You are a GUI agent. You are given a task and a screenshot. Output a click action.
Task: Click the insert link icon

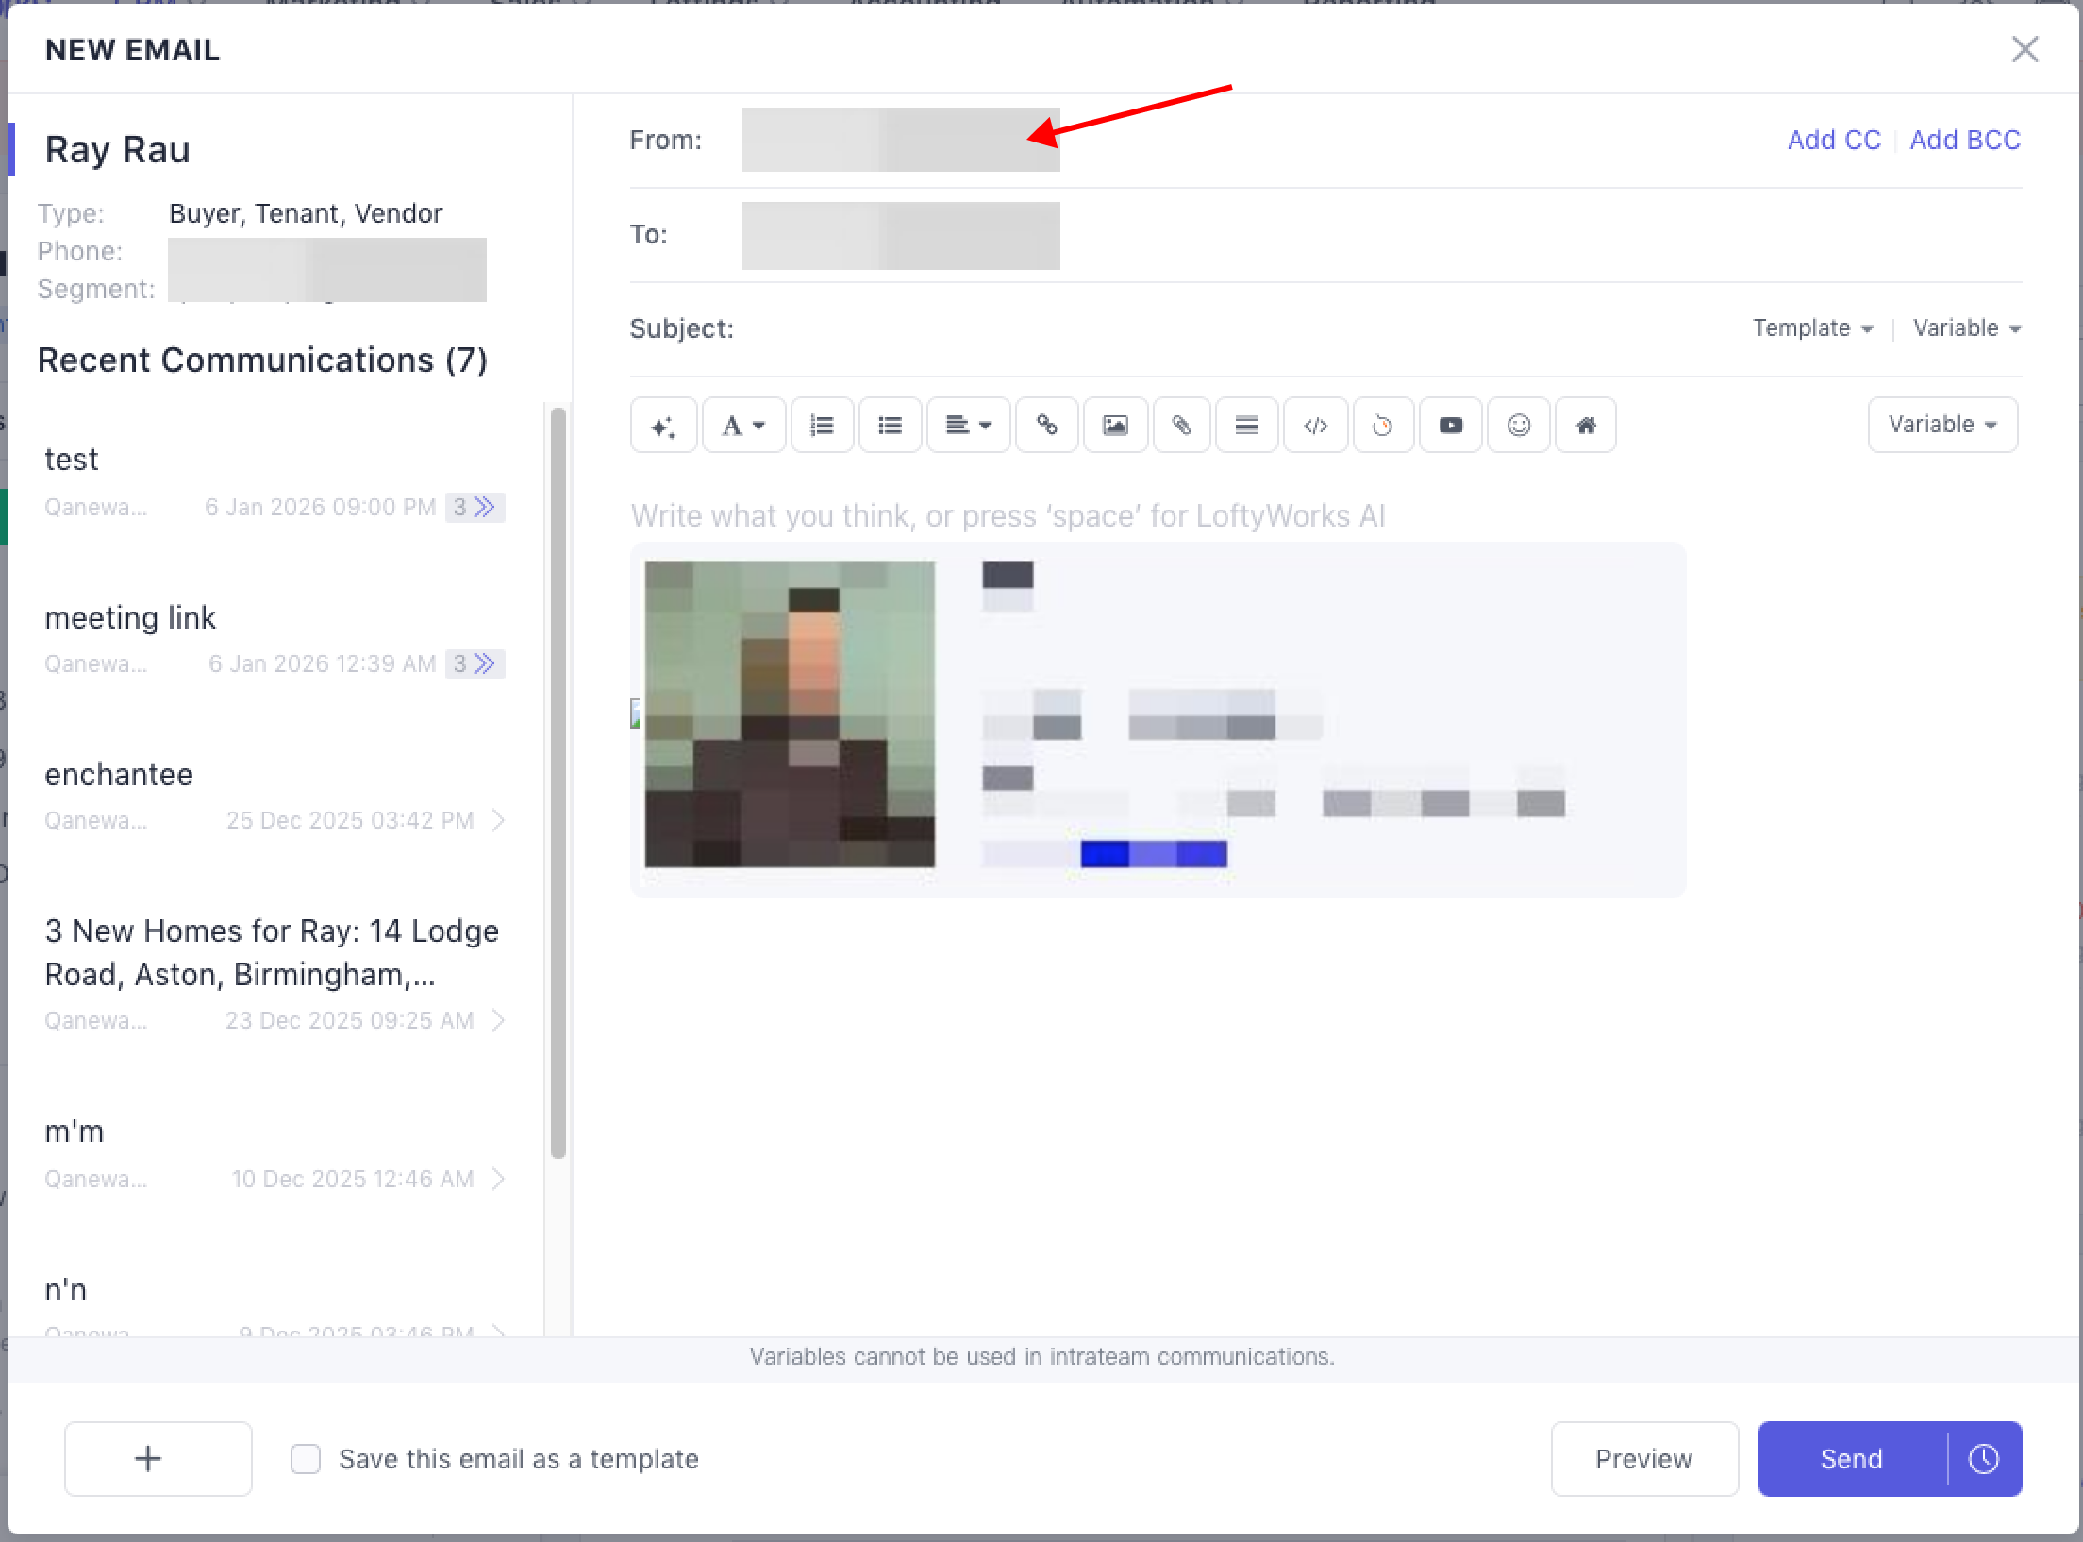1046,426
